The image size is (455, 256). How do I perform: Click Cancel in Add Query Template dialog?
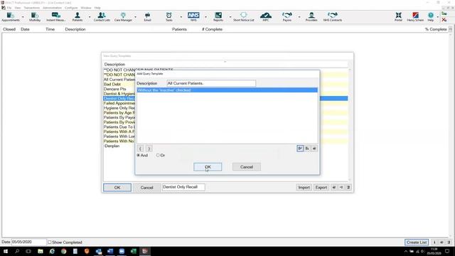[247, 167]
